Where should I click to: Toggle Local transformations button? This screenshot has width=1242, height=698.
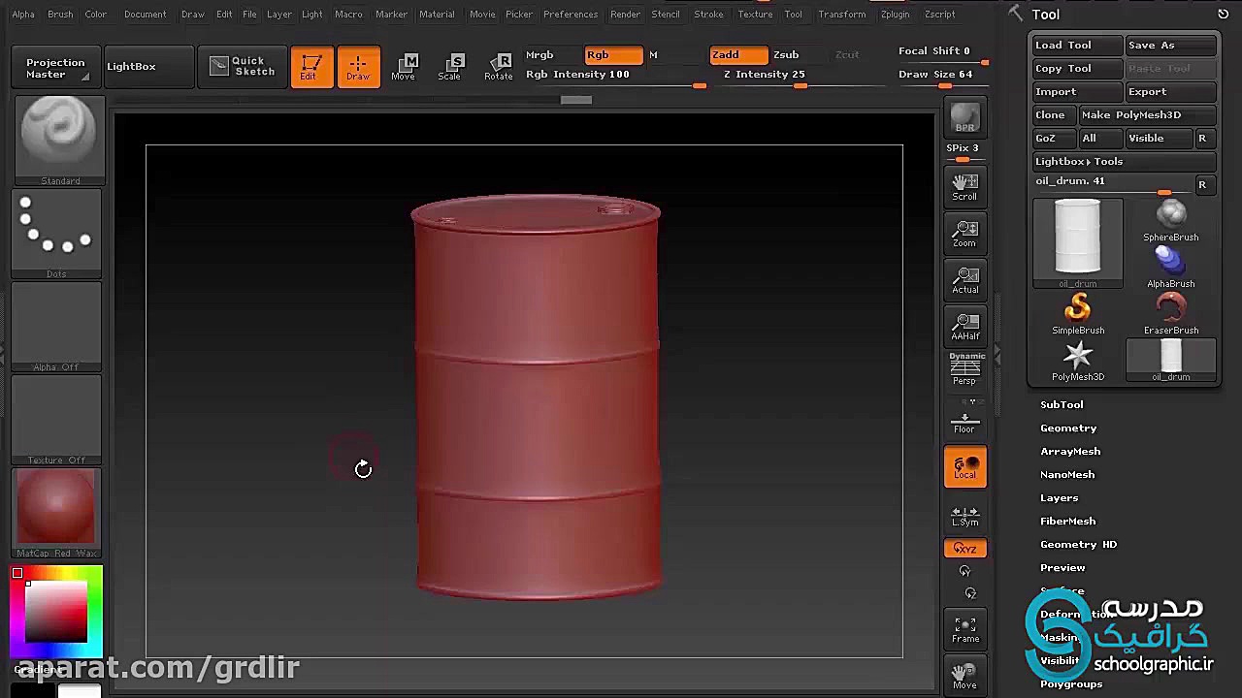pyautogui.click(x=964, y=466)
